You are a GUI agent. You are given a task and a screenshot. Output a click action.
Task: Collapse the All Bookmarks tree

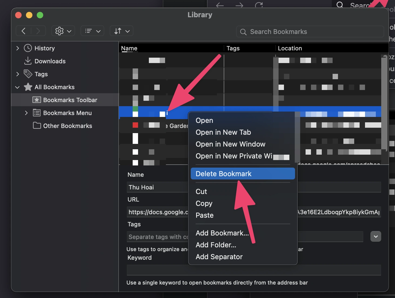coord(18,87)
